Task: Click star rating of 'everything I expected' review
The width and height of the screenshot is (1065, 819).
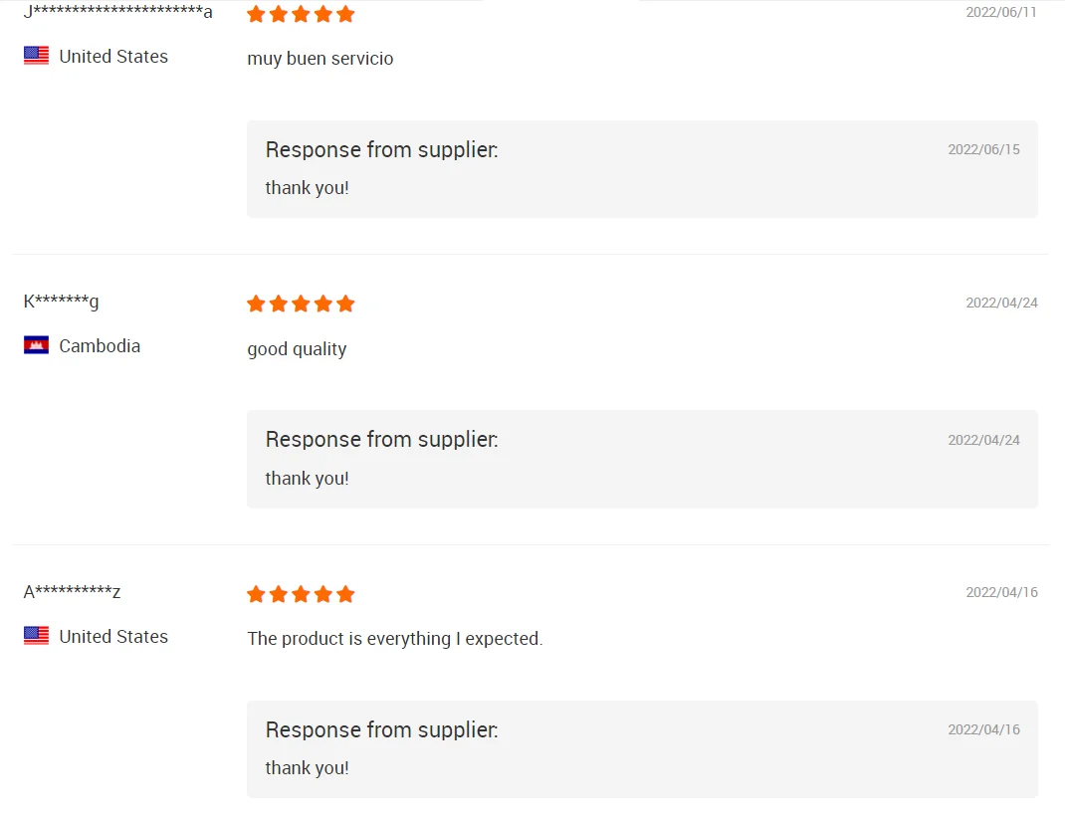Action: [301, 594]
